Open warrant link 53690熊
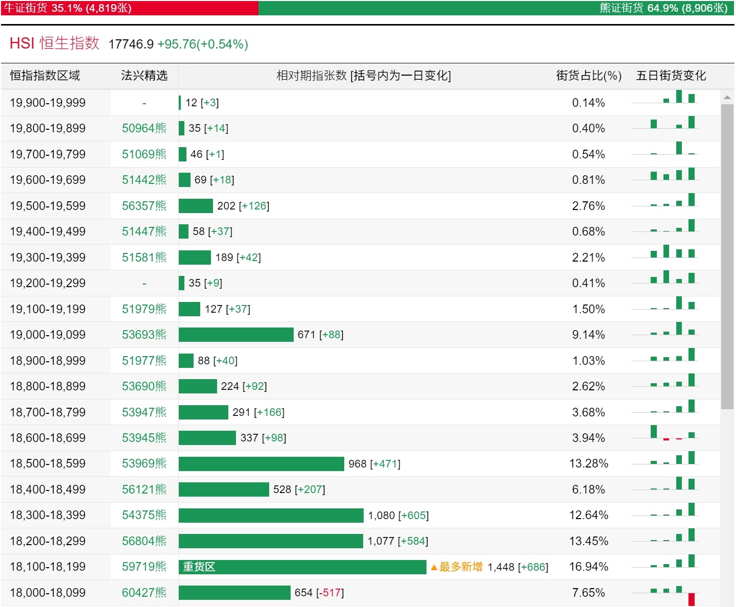The height and width of the screenshot is (607, 736). click(x=144, y=386)
